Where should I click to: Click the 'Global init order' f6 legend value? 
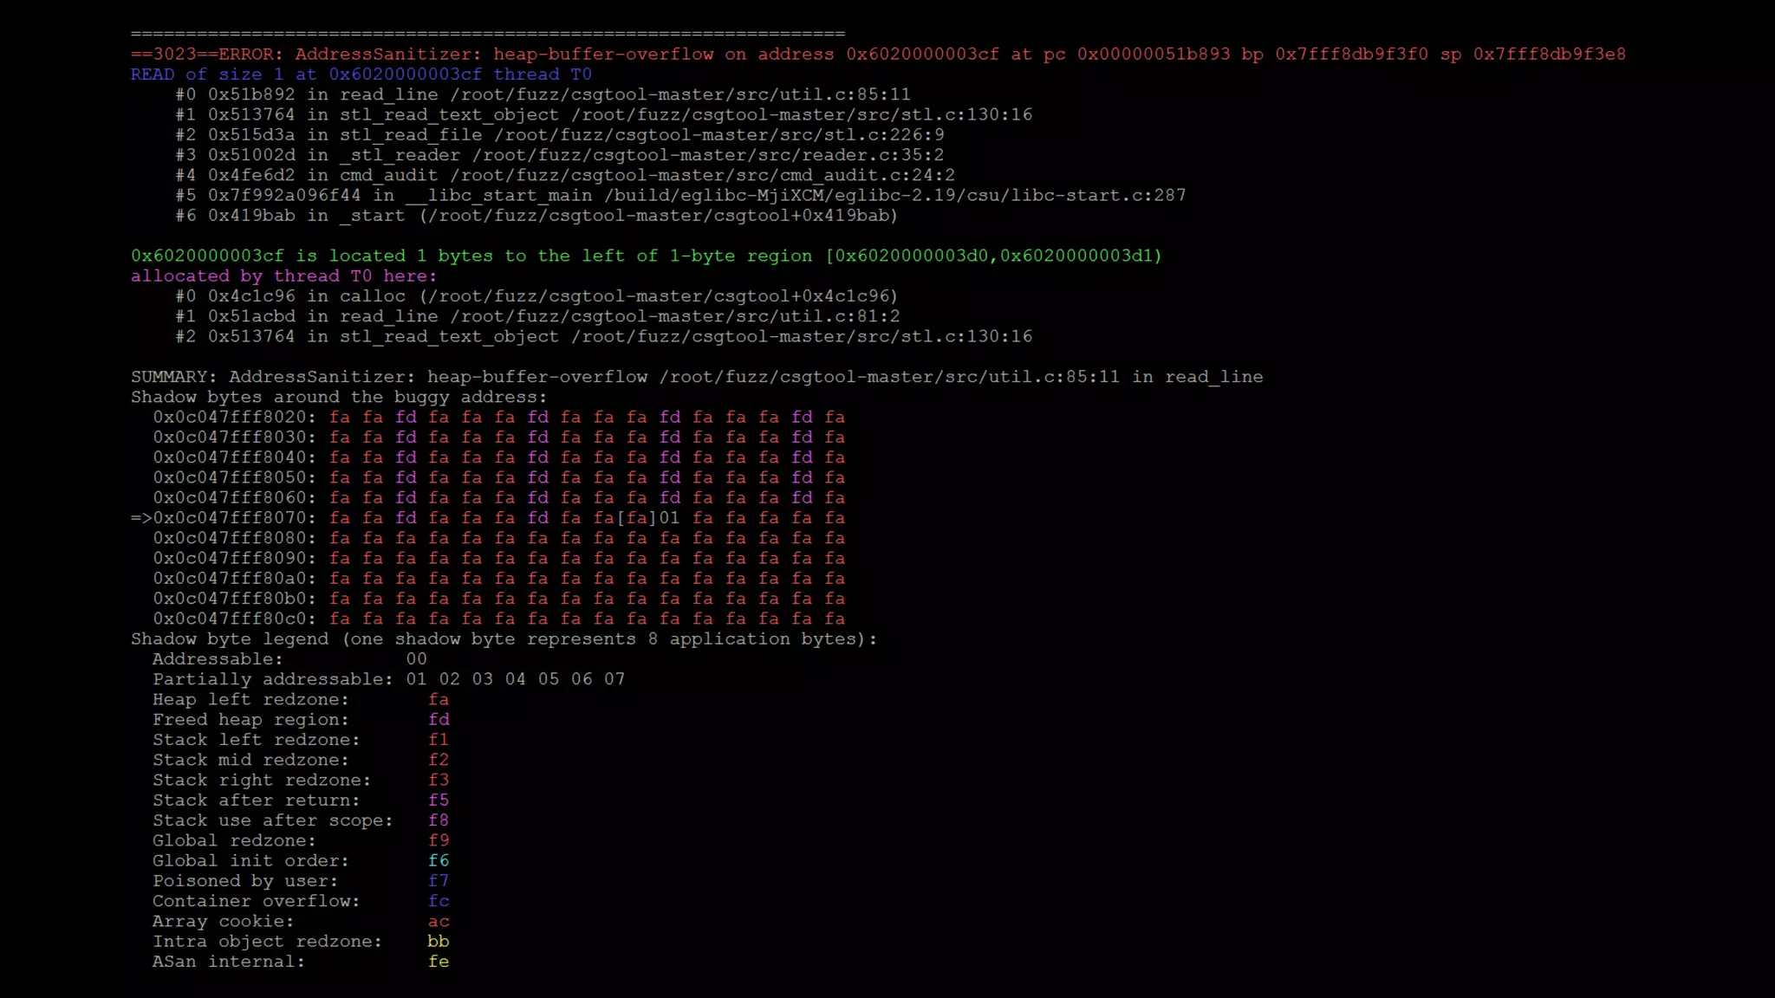tap(439, 861)
